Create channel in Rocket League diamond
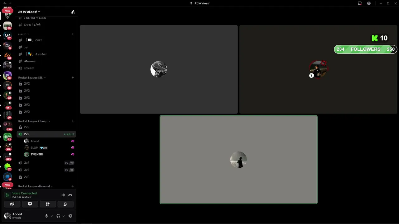This screenshot has height=224, width=399. pyautogui.click(x=73, y=186)
